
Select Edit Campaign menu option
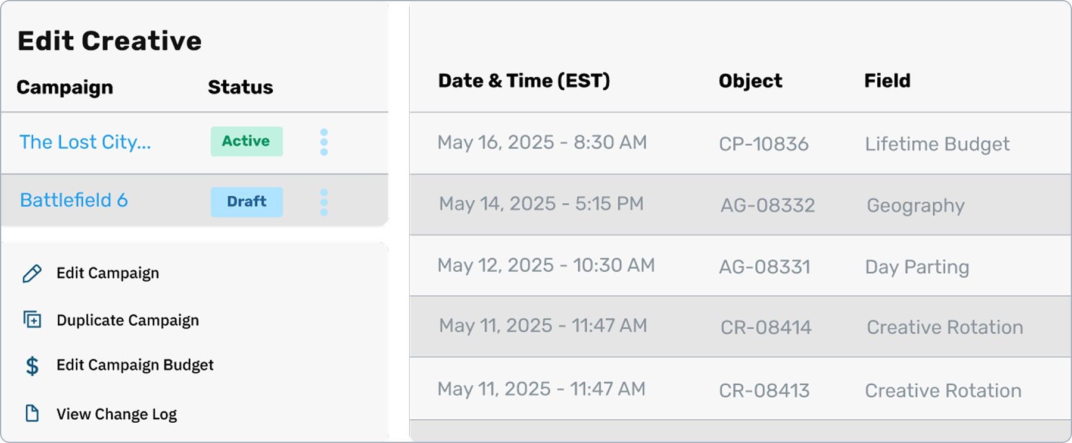[x=108, y=273]
